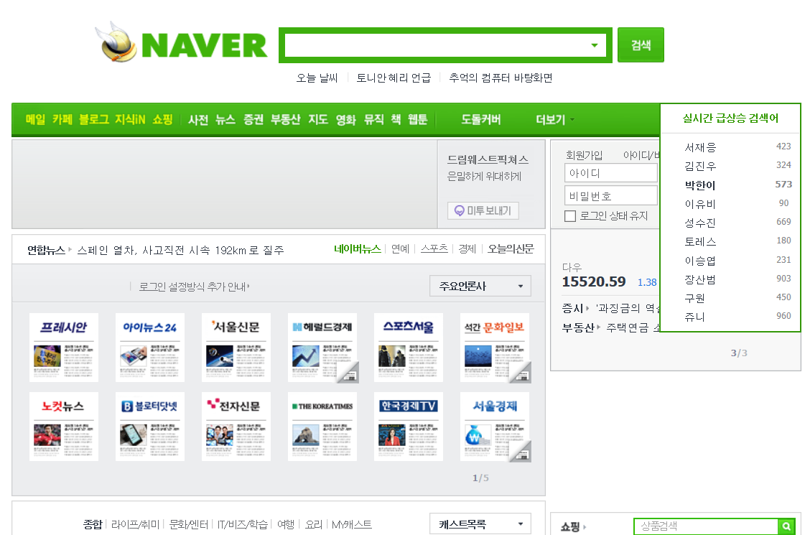Image resolution: width=805 pixels, height=535 pixels.
Task: Open the 전자신문 newsstand thumbnail
Action: (236, 427)
